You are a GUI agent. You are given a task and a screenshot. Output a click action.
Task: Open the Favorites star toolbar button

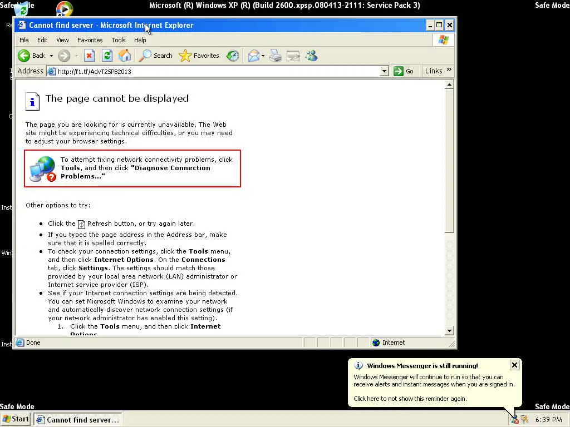click(199, 56)
